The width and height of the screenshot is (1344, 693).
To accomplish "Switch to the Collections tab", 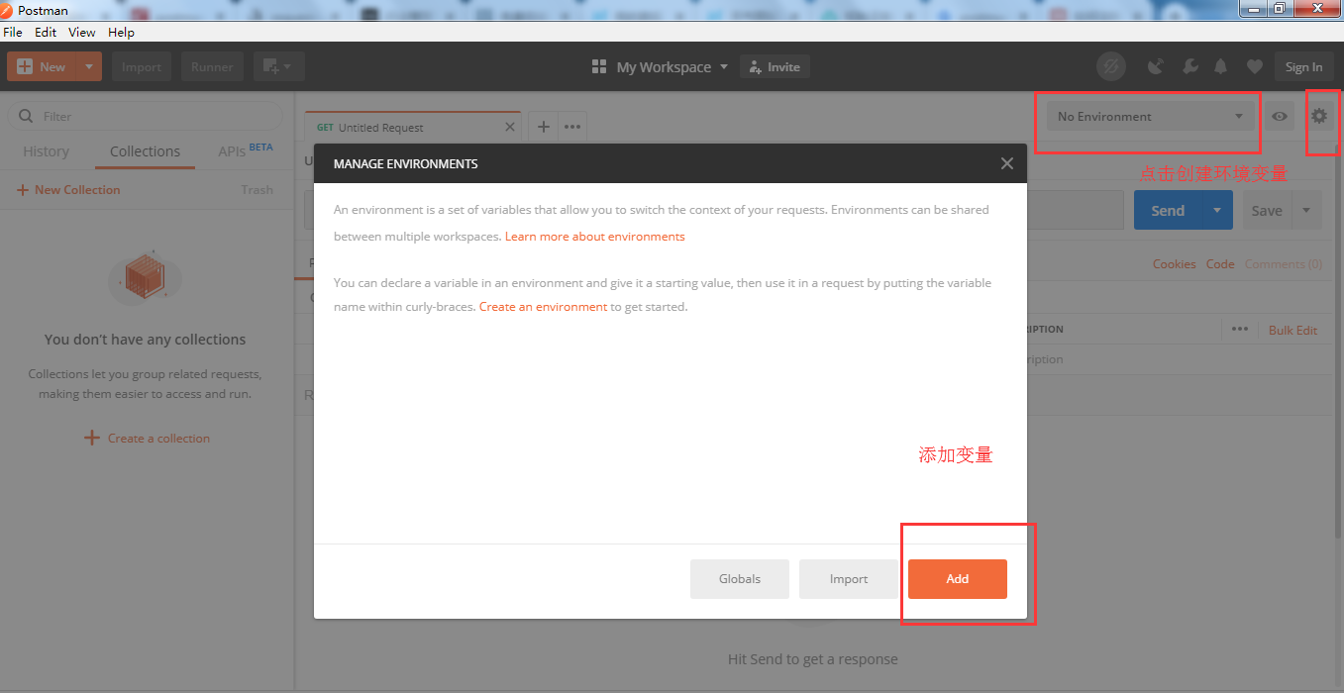I will [x=145, y=151].
